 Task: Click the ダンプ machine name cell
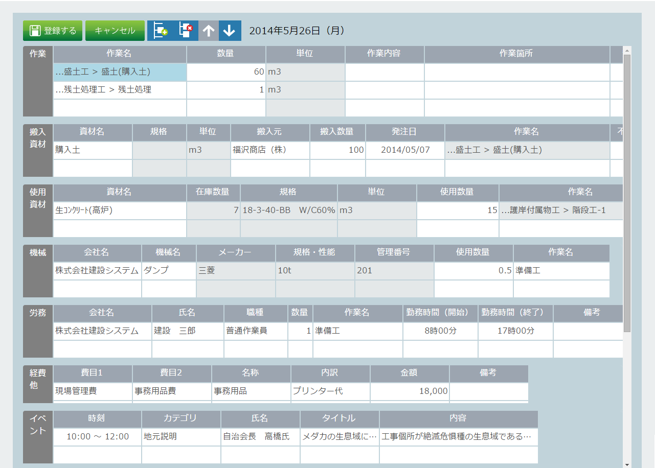169,271
